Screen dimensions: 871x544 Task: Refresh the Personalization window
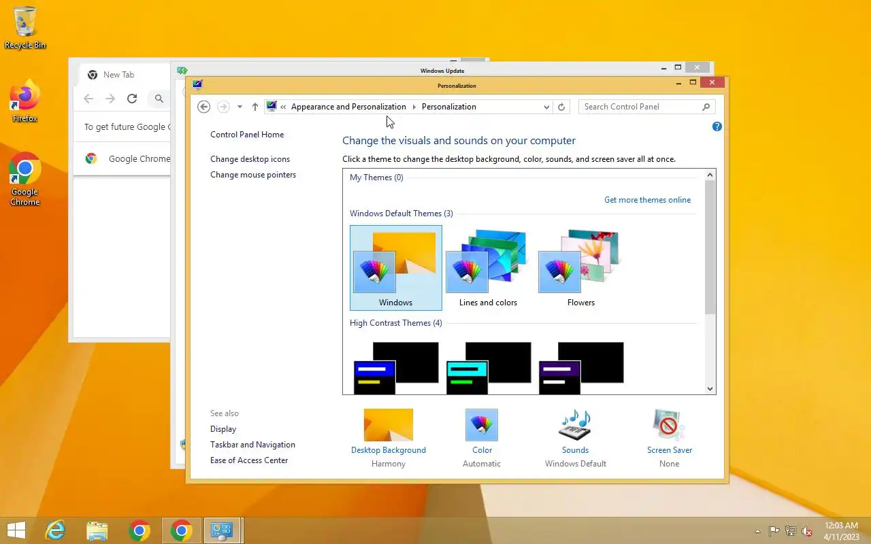click(x=561, y=107)
